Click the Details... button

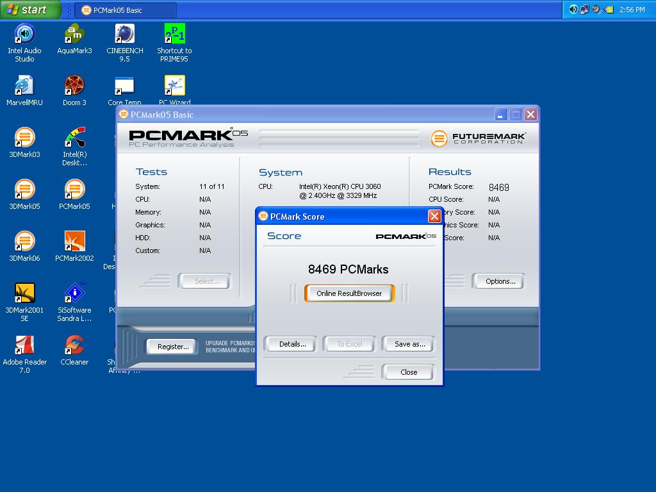tap(292, 344)
